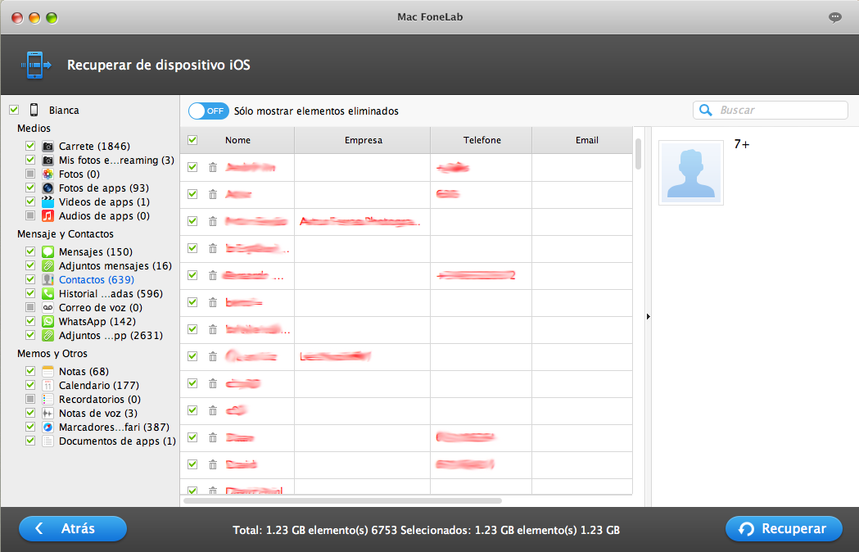Click the Correo de voz icon

(x=48, y=307)
